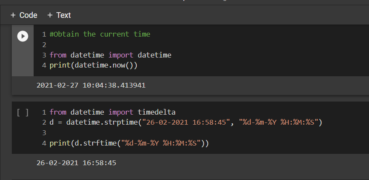
Task: Add a new code cell with + Code
Action: click(24, 15)
